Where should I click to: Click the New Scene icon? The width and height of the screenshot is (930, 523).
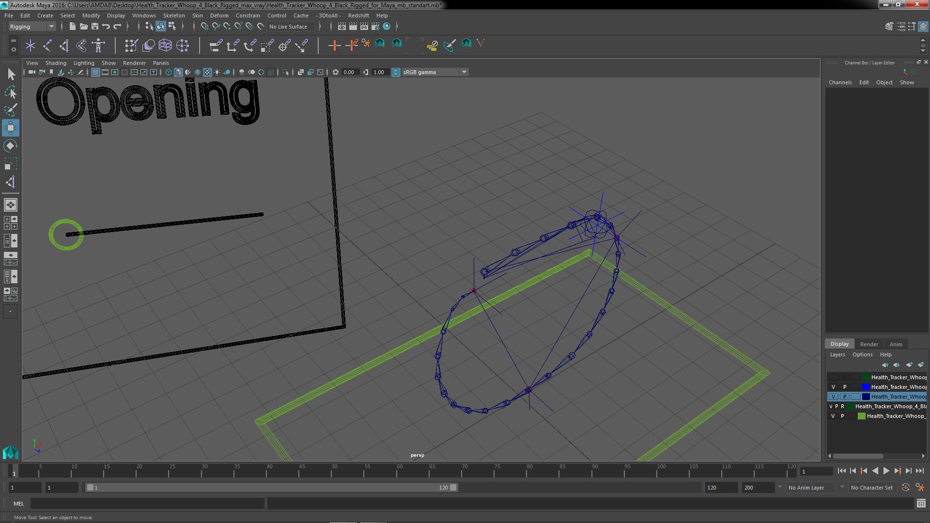pos(72,27)
